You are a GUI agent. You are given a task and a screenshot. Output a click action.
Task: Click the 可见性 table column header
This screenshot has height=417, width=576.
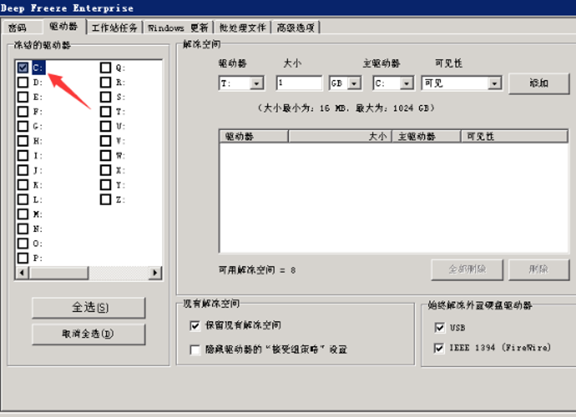click(514, 136)
